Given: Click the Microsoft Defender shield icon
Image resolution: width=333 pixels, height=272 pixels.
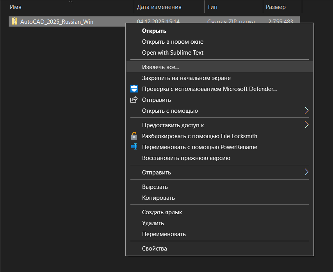Looking at the screenshot, I should tap(134, 89).
